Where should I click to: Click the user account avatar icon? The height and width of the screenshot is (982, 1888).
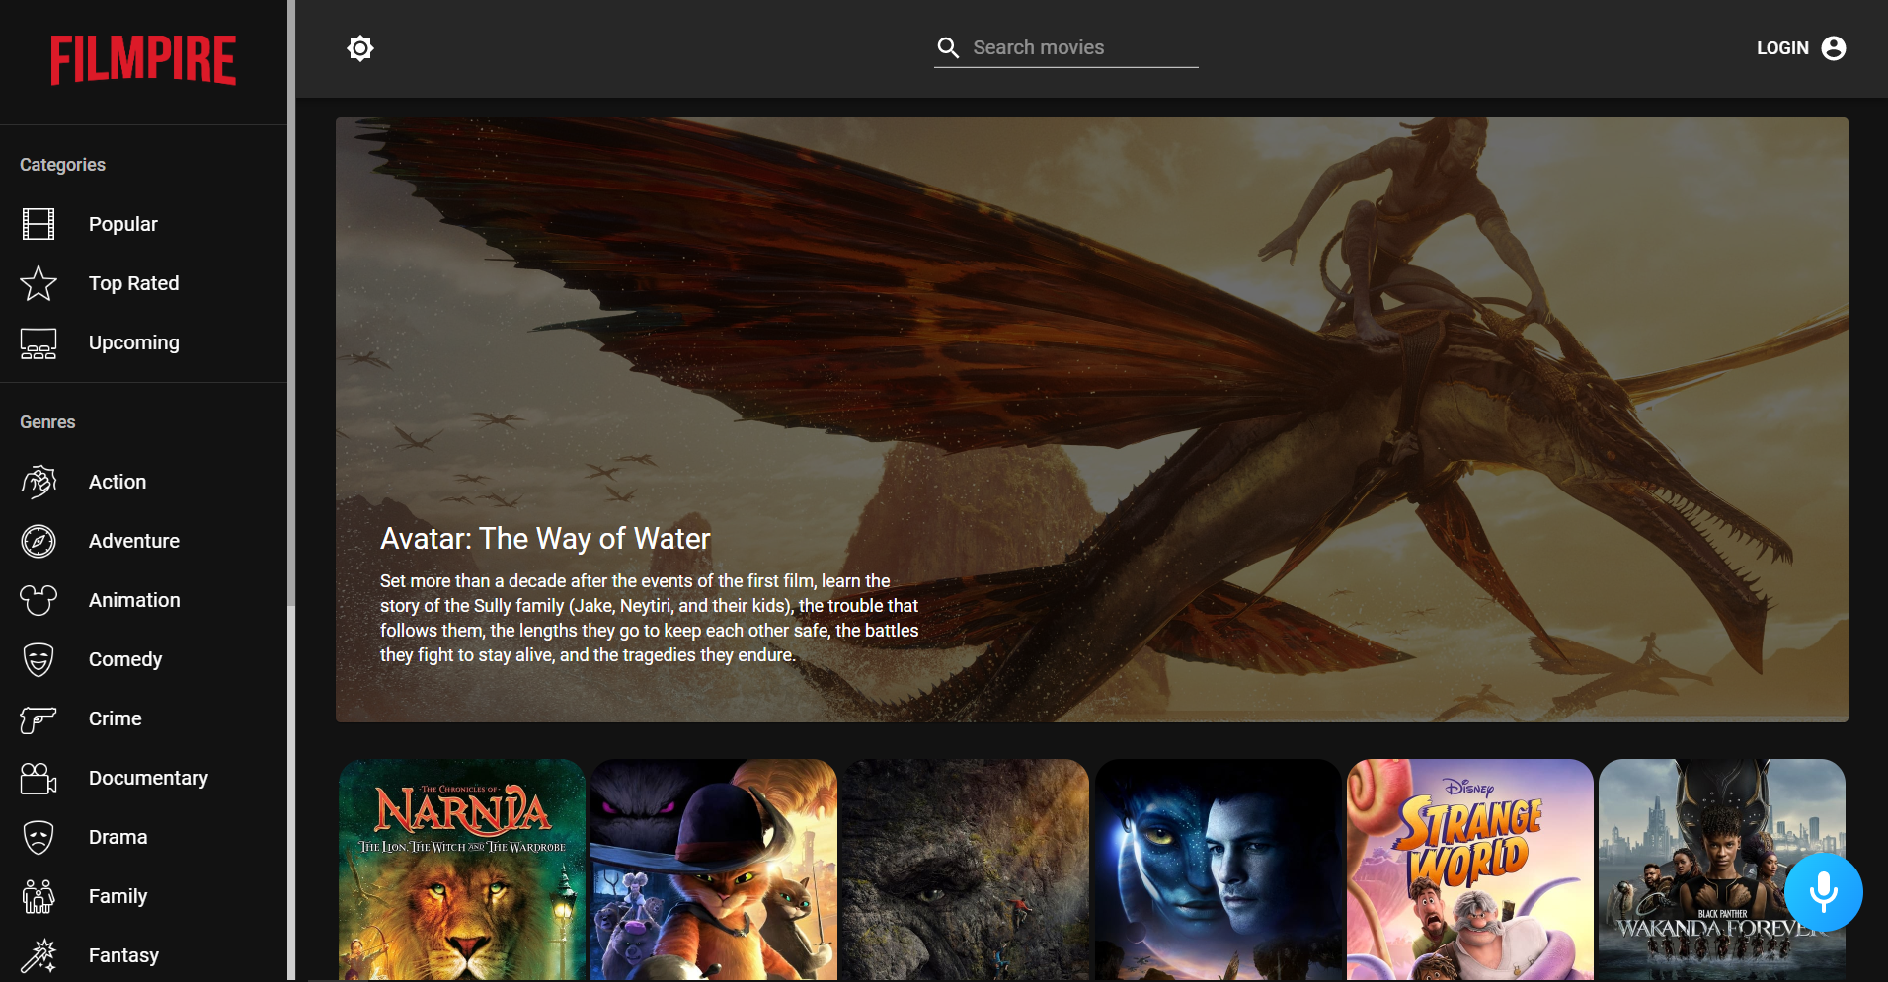(x=1834, y=48)
